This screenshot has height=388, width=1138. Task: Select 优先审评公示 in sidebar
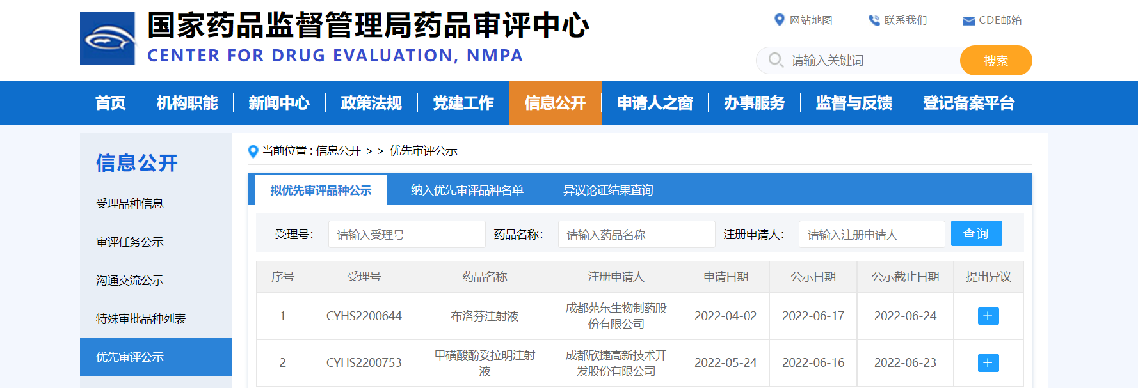pyautogui.click(x=156, y=357)
